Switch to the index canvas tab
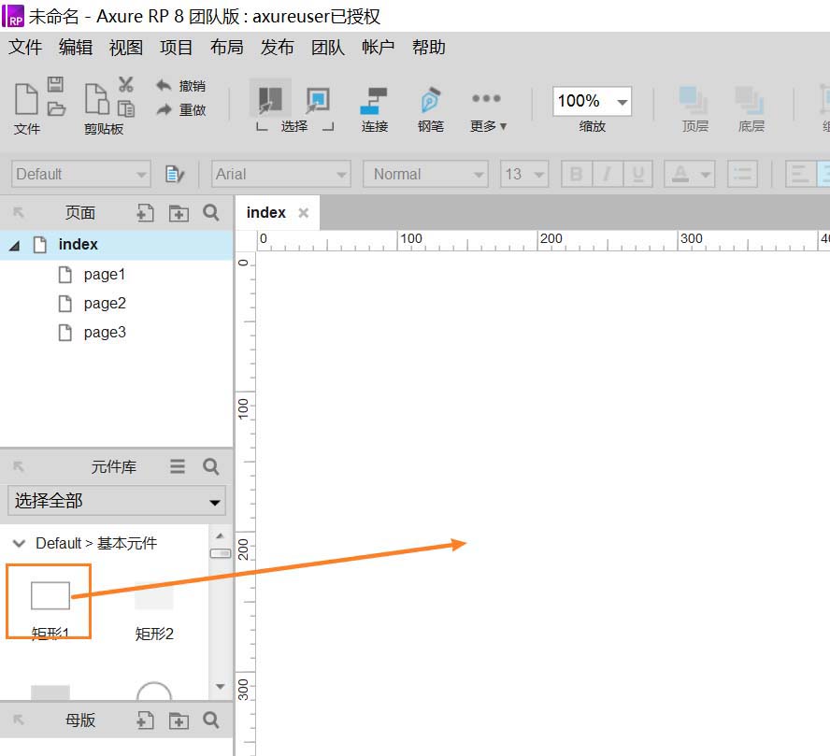This screenshot has width=830, height=756. [x=265, y=213]
